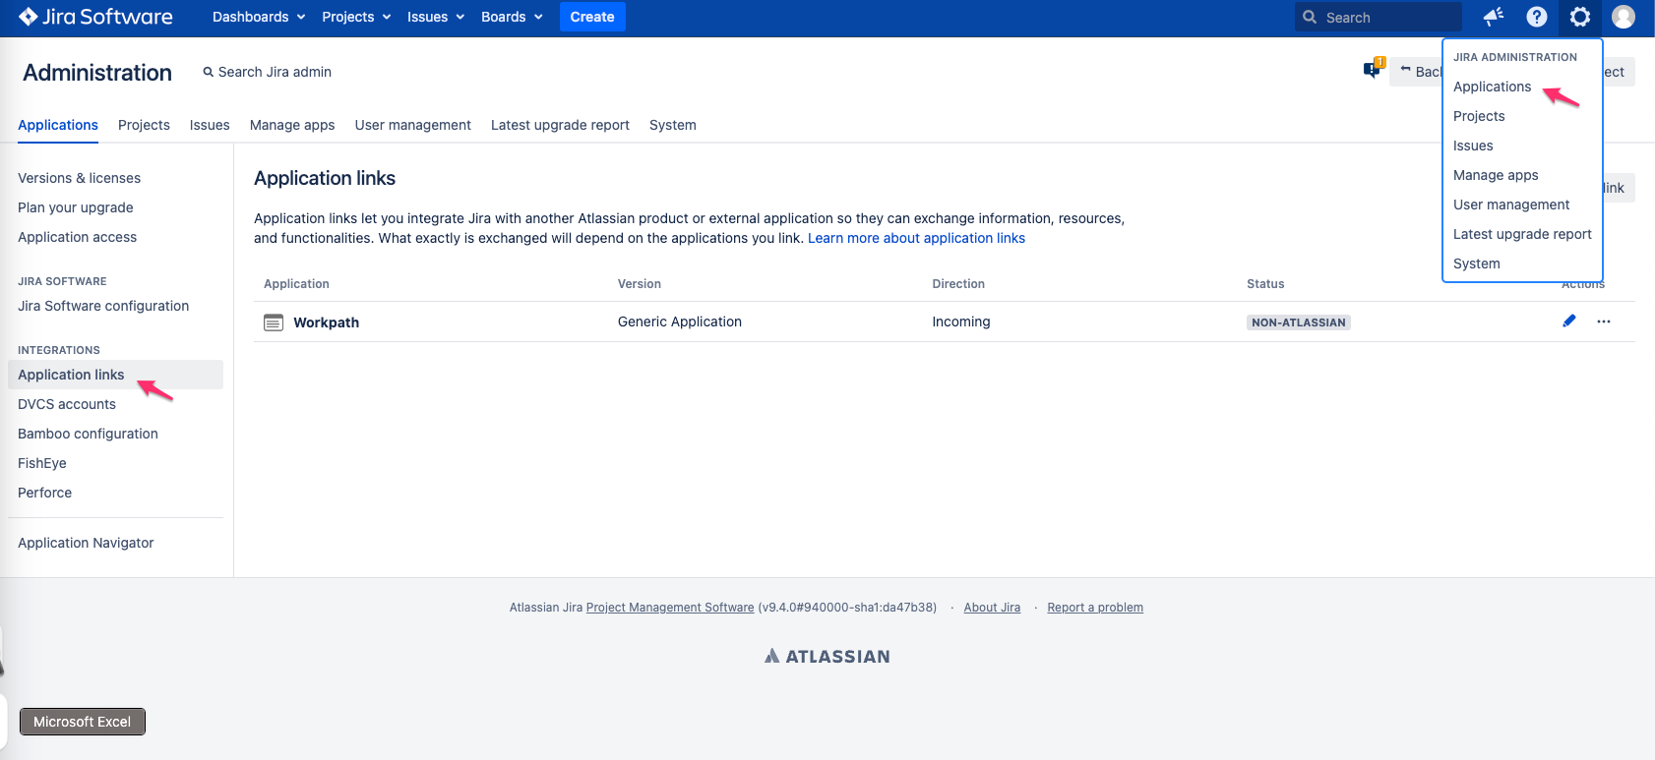Expand the Dashboards dropdown in top navigation

pyautogui.click(x=259, y=17)
